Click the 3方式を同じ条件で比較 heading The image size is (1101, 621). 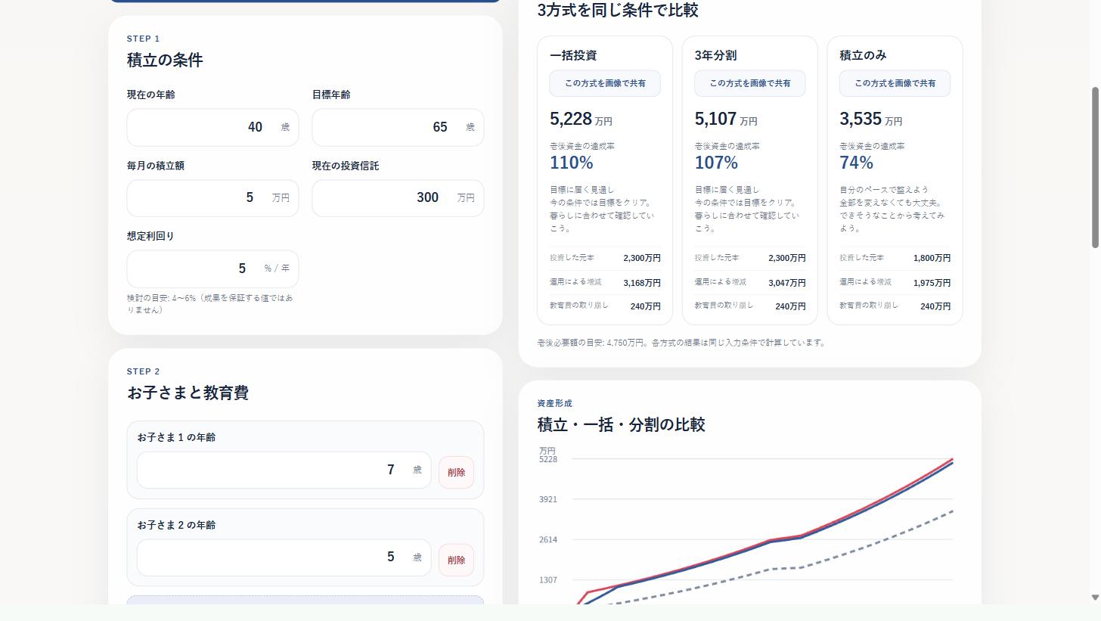[x=618, y=10]
